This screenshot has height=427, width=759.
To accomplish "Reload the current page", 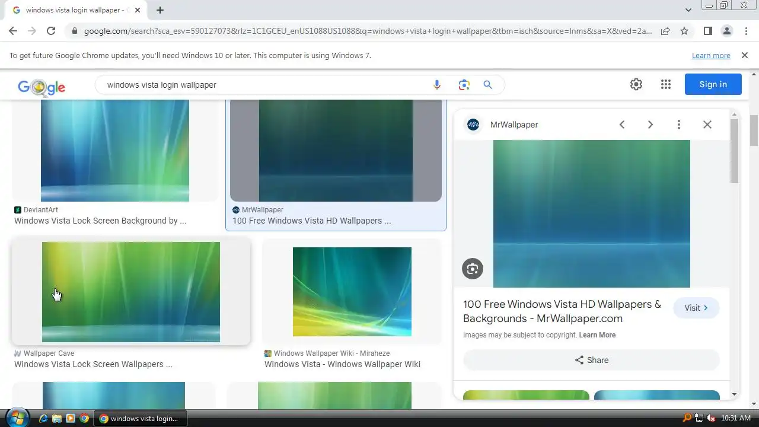I will point(51,31).
